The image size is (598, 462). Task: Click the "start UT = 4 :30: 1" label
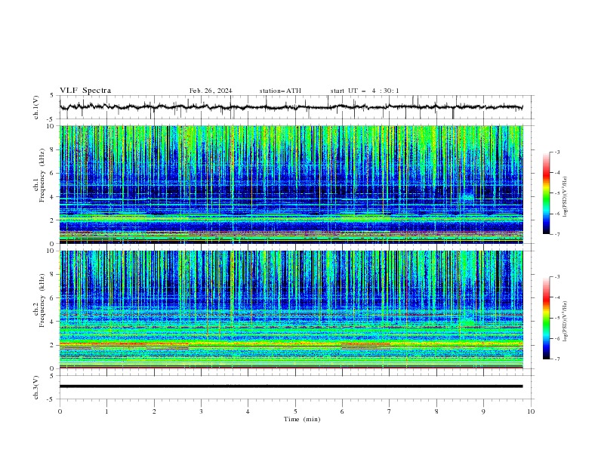tap(365, 91)
